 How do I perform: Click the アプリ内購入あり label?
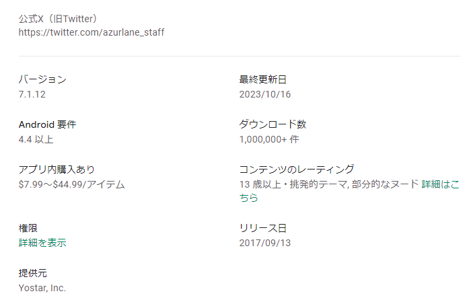pos(61,169)
